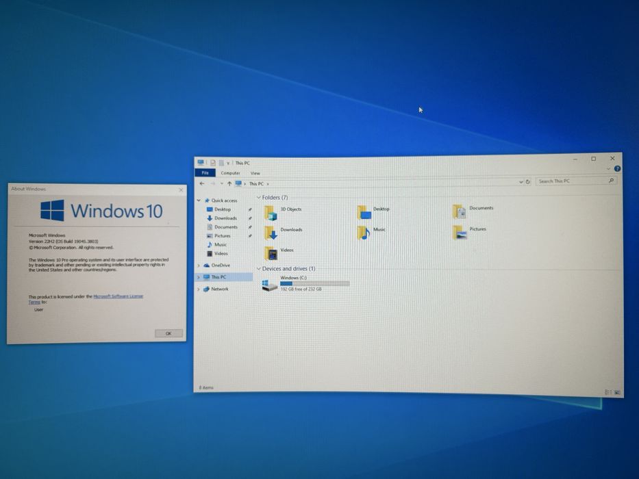639x479 pixels.
Task: Open the Desktop folder in Folders group
Action: pos(364,212)
